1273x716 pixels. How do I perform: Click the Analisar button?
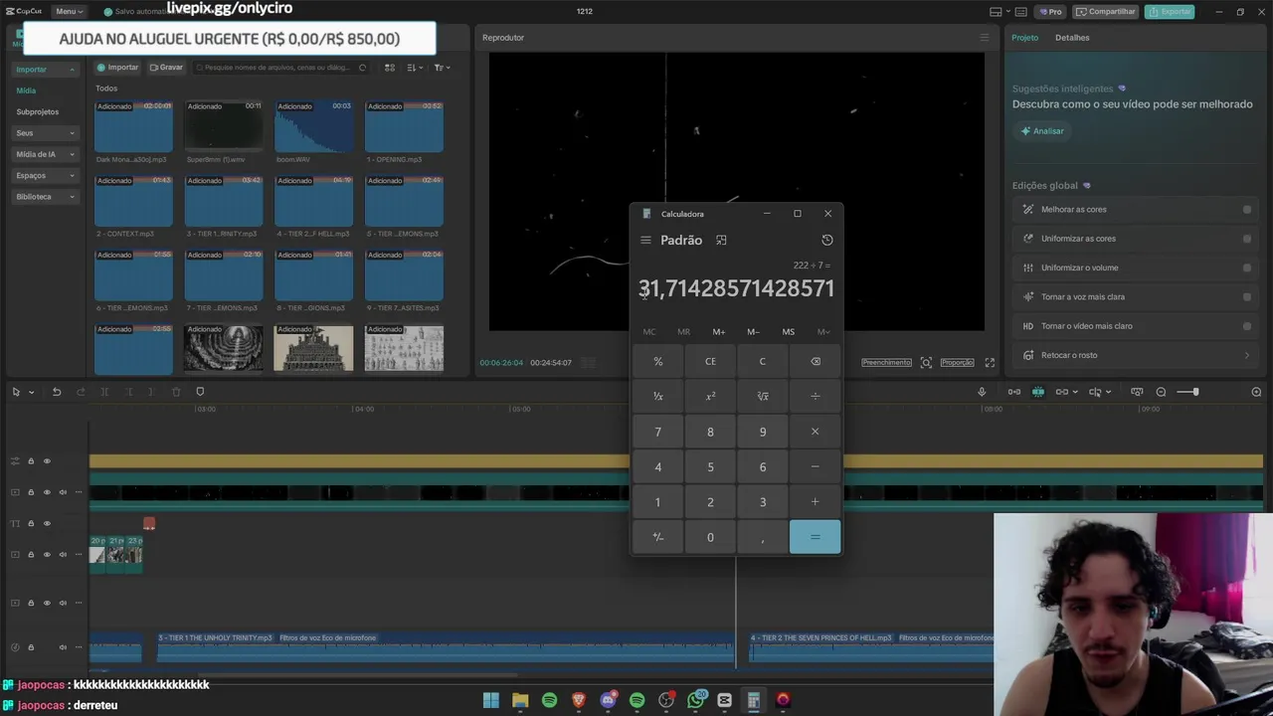tap(1042, 131)
